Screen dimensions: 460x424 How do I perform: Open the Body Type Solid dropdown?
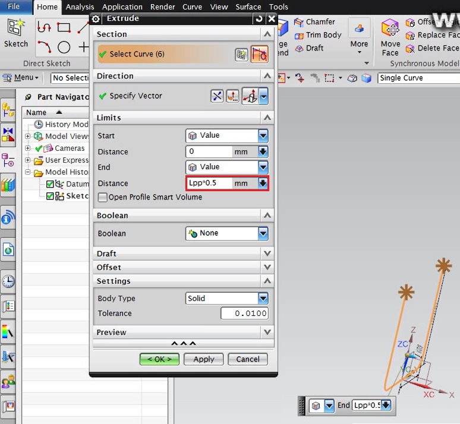tap(263, 299)
